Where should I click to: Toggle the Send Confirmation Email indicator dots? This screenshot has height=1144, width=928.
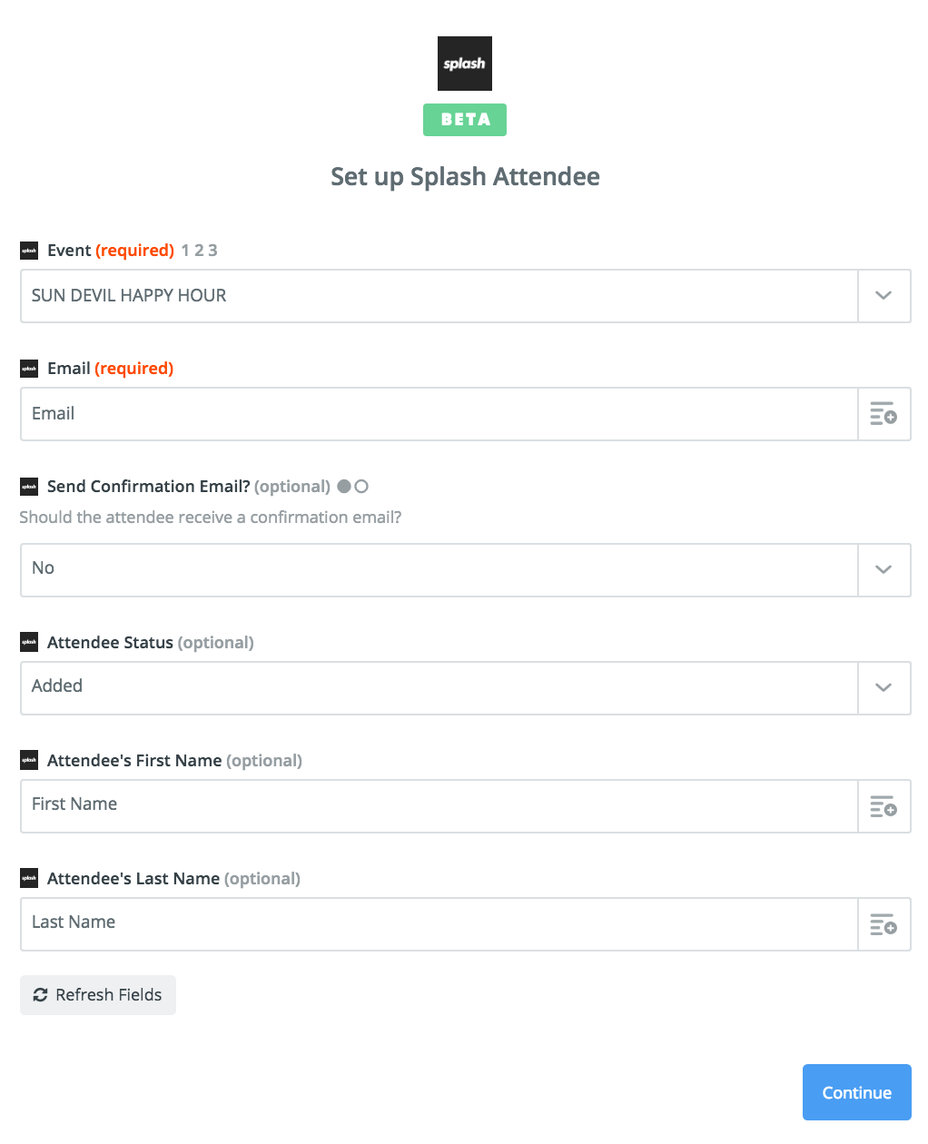352,487
